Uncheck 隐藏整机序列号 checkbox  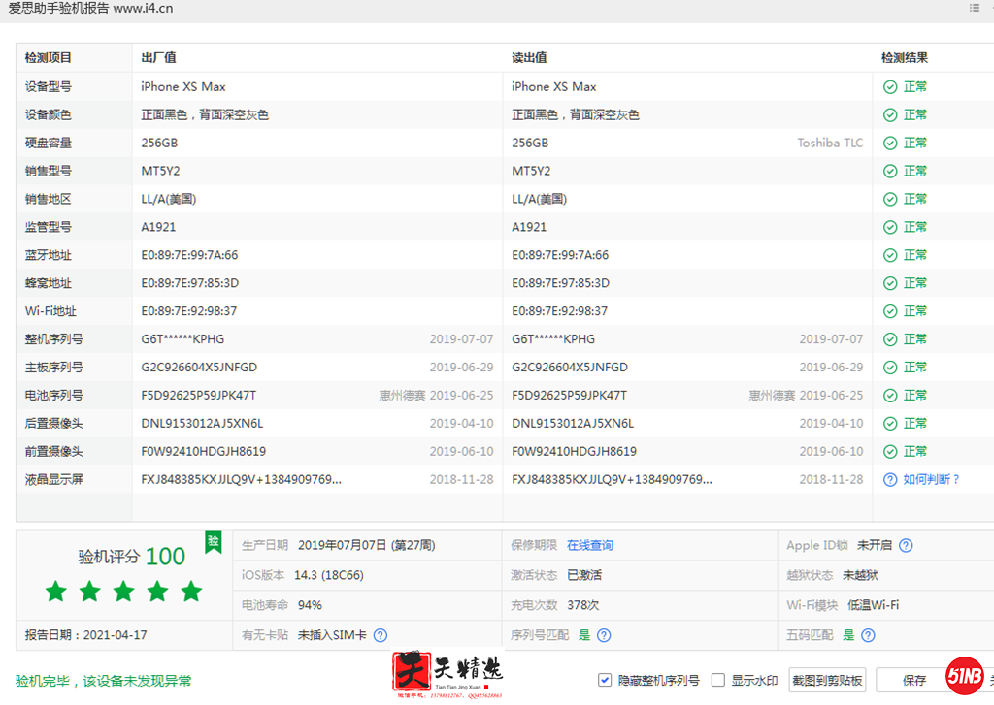[x=605, y=680]
